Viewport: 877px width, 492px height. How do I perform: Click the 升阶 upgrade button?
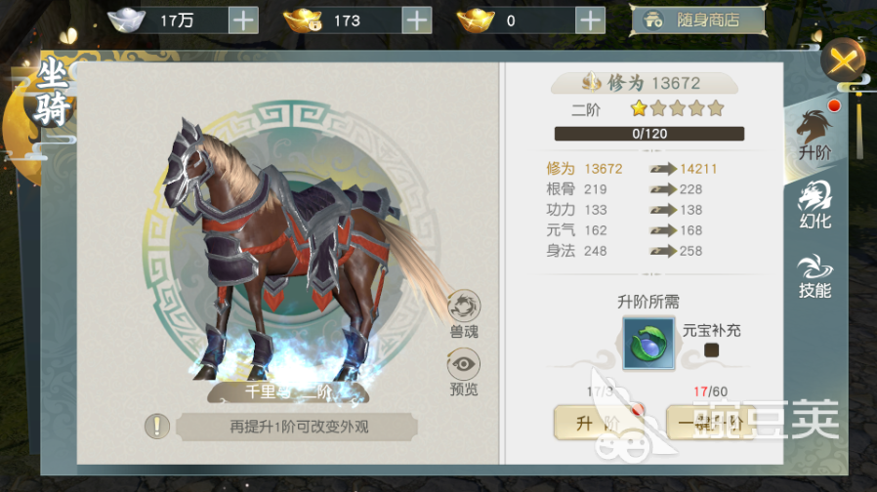[598, 424]
